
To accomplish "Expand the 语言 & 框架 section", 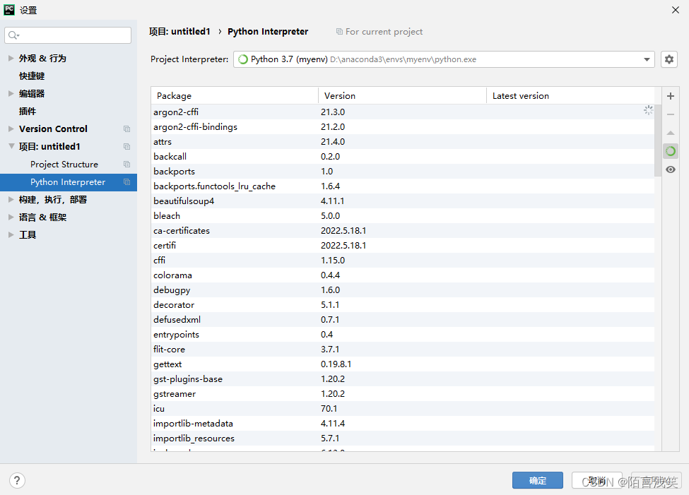I will coord(11,217).
